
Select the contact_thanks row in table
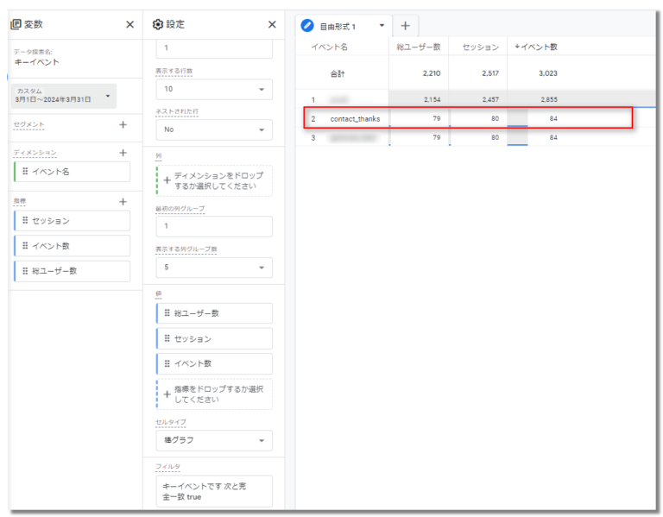coord(355,118)
